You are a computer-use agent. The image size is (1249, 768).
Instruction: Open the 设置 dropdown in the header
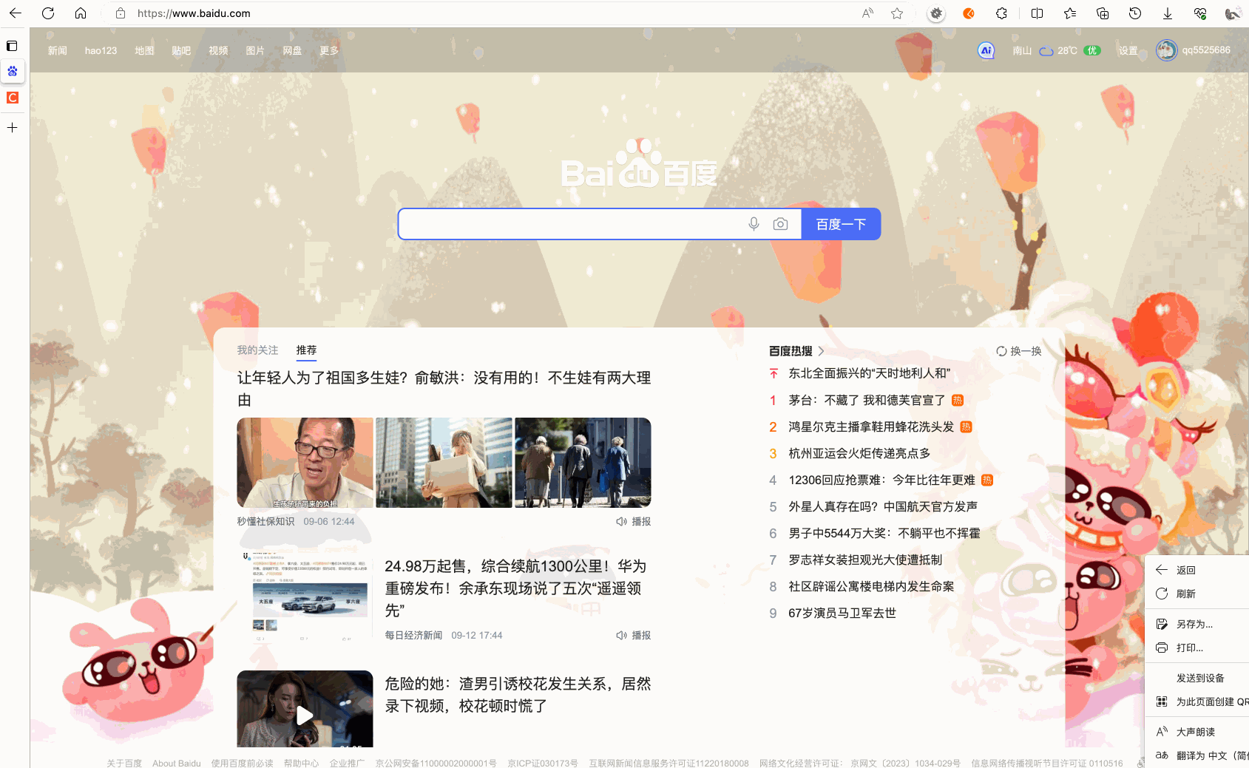coord(1128,51)
